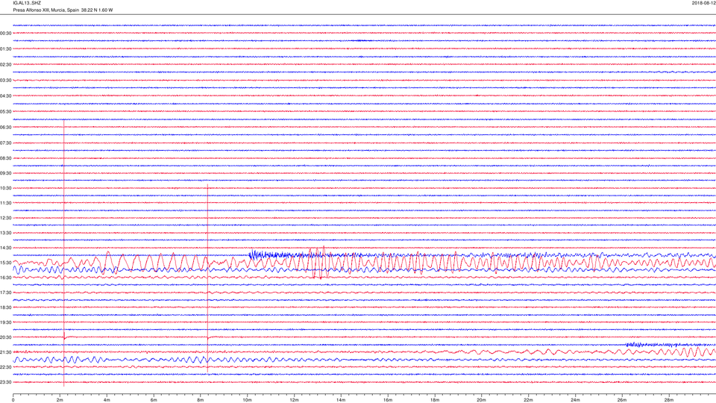Select the 15:30 time label
716x403 pixels.
tap(6, 263)
